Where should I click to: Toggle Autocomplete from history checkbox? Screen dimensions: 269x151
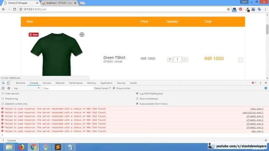point(137,104)
